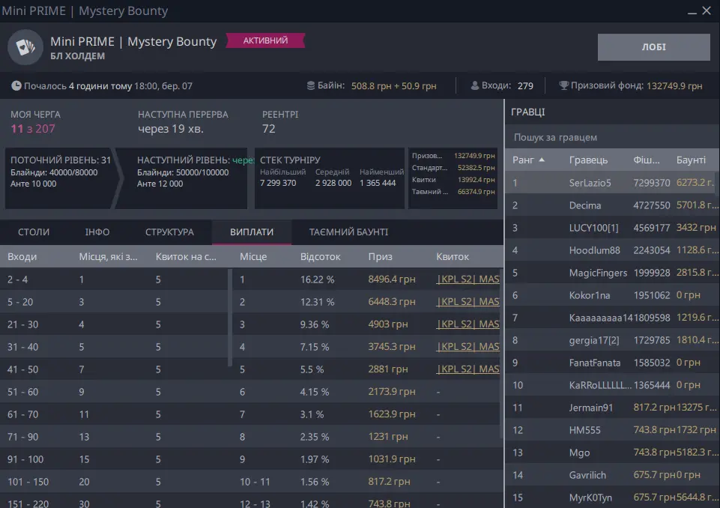720x508 pixels.
Task: Click the entries person icon
Action: [475, 86]
